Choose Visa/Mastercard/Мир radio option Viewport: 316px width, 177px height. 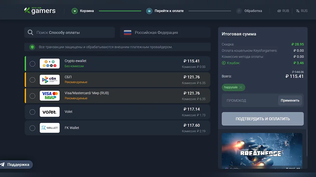32,96
